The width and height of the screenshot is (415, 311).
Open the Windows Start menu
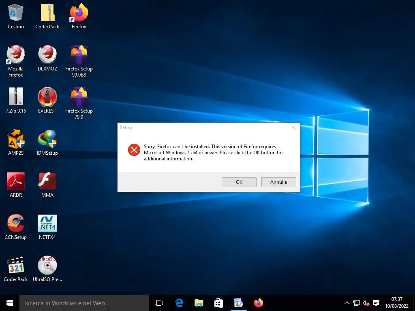click(x=10, y=303)
